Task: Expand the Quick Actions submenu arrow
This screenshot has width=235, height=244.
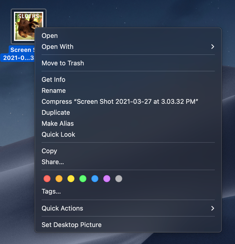Action: 212,208
